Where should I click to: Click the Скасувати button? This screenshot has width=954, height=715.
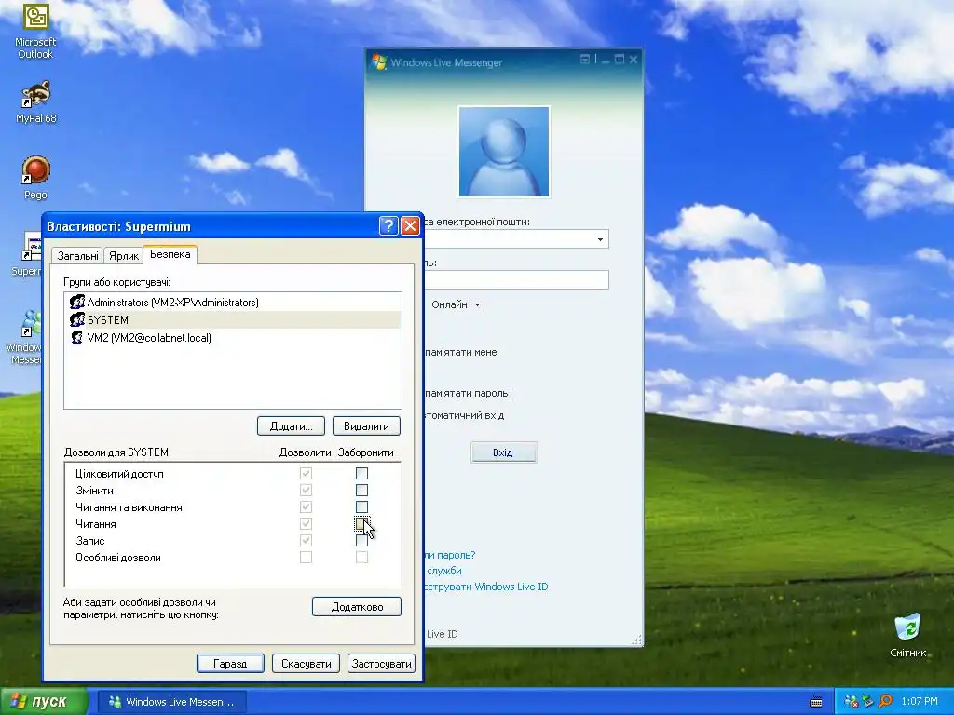306,663
